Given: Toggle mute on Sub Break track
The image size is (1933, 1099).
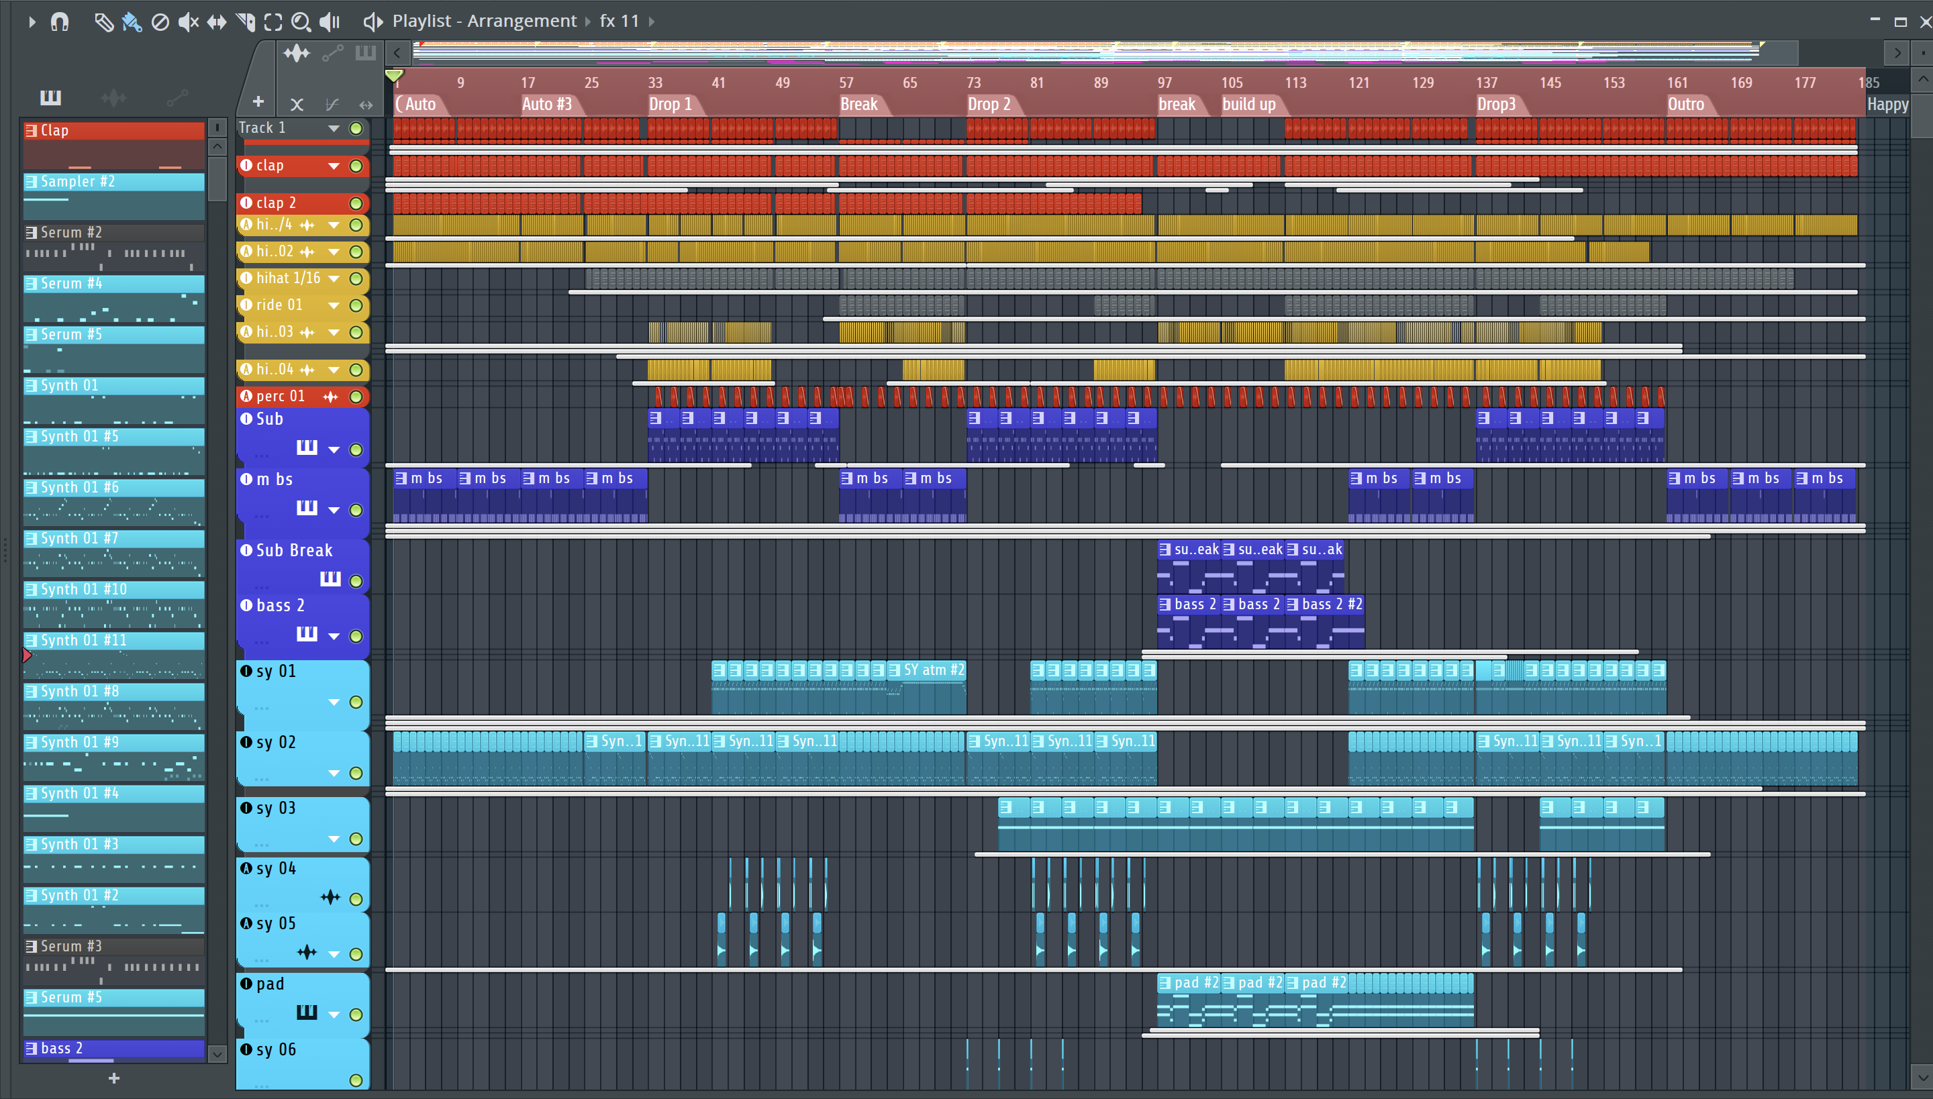Looking at the screenshot, I should pos(356,581).
